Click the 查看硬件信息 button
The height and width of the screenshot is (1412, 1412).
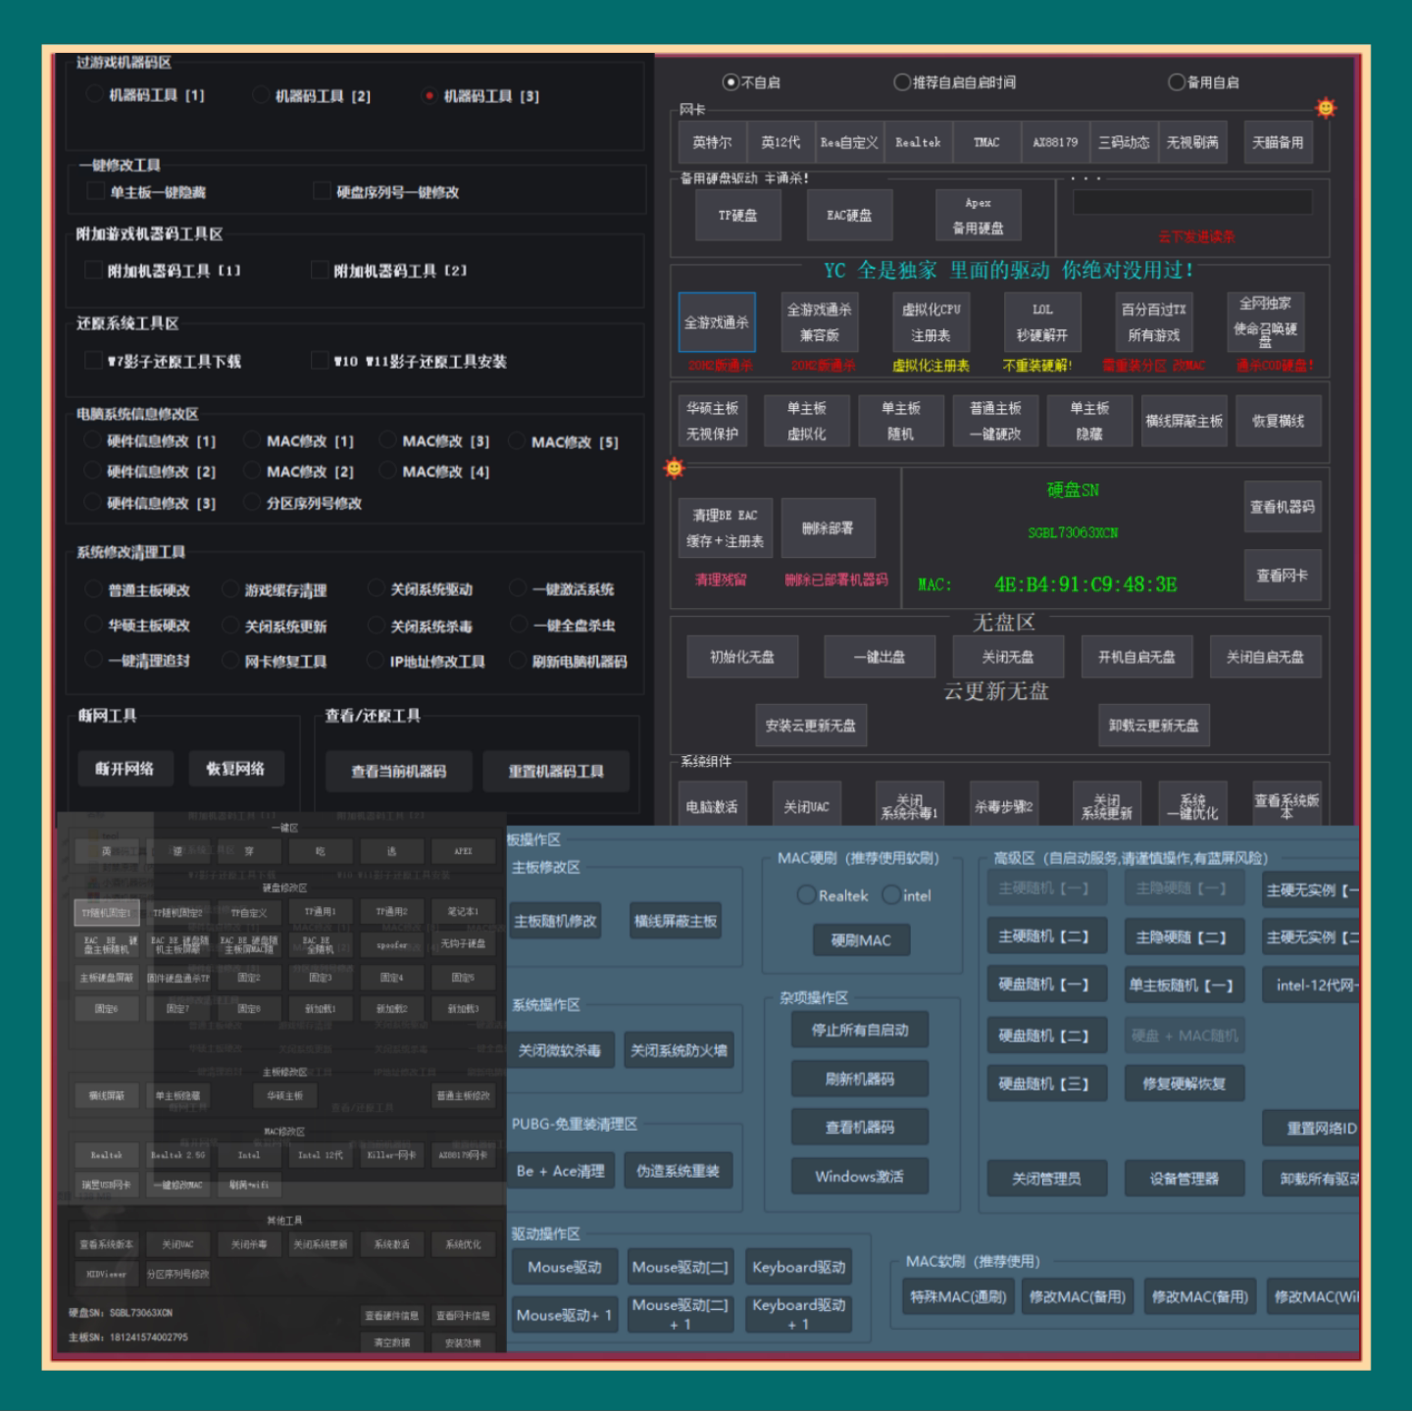(x=392, y=1316)
